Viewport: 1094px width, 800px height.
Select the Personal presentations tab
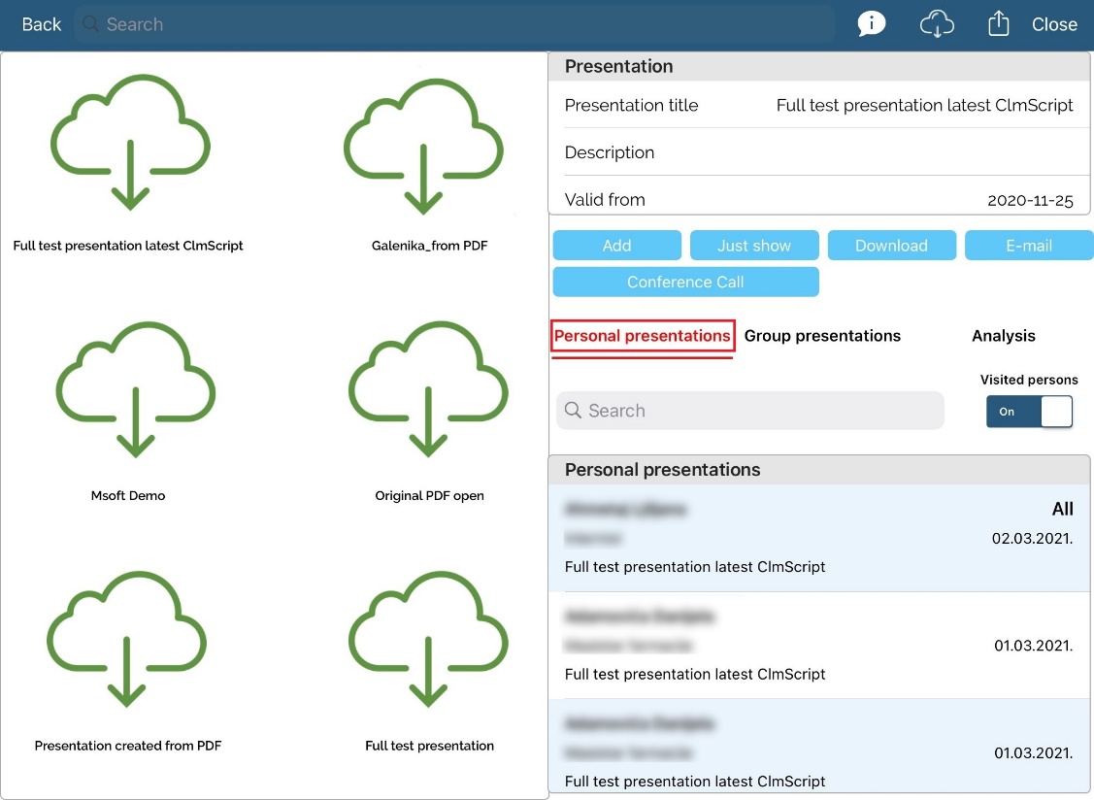642,336
